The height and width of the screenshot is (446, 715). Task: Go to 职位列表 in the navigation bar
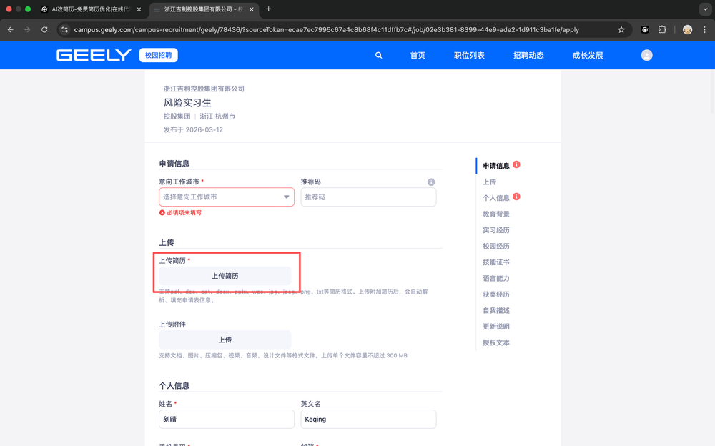[x=469, y=55]
